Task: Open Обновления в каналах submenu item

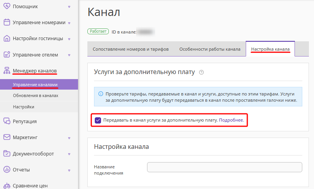Action: pyautogui.click(x=39, y=95)
